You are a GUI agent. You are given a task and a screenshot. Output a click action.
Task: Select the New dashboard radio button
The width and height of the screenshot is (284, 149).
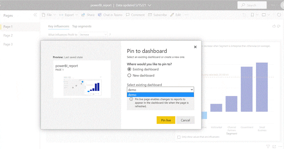[129, 75]
